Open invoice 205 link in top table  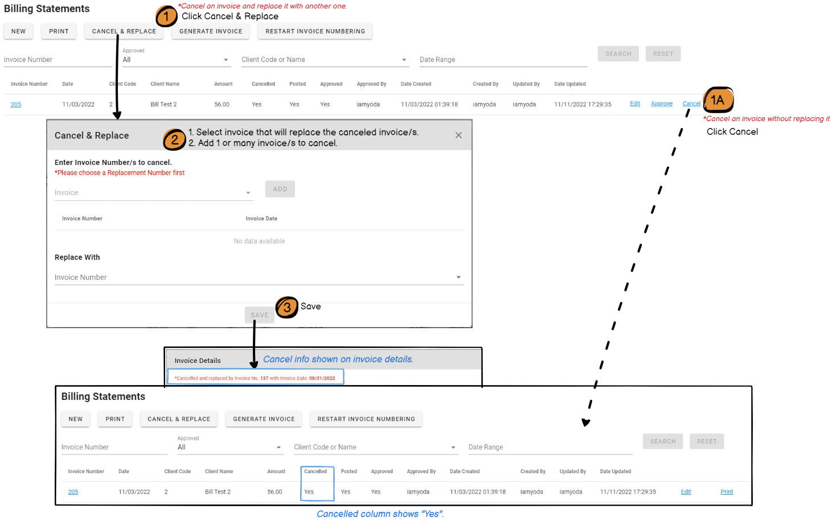[x=16, y=105]
